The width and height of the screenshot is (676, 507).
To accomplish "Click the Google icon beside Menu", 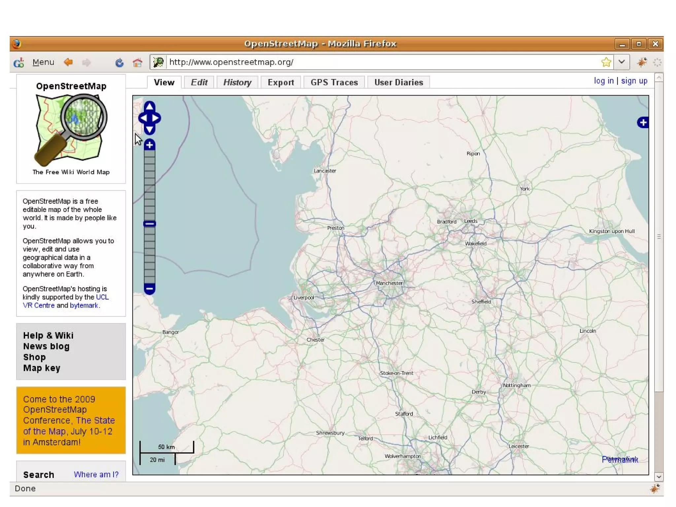I will (x=19, y=62).
